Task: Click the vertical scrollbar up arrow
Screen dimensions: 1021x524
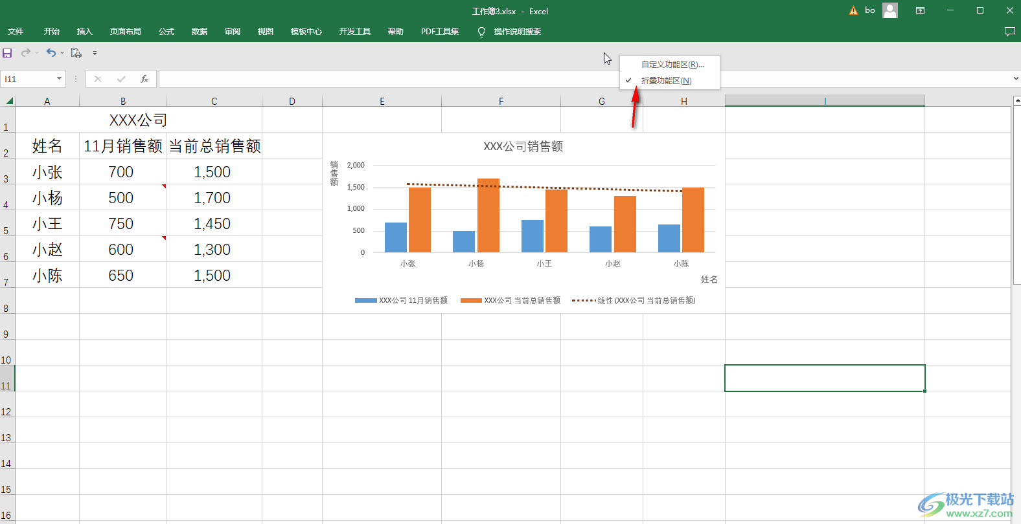Action: pos(1016,100)
